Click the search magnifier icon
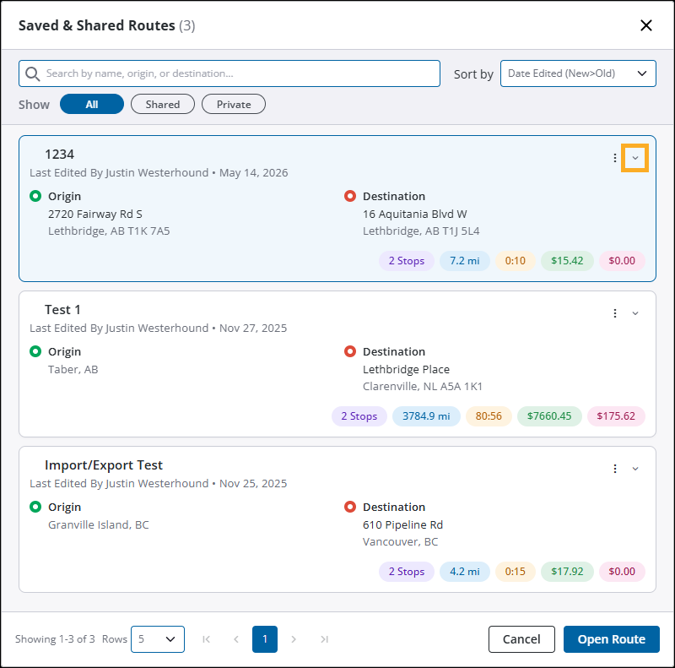The image size is (675, 668). (33, 73)
